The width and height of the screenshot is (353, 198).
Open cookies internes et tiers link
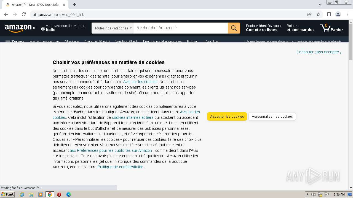(x=133, y=117)
